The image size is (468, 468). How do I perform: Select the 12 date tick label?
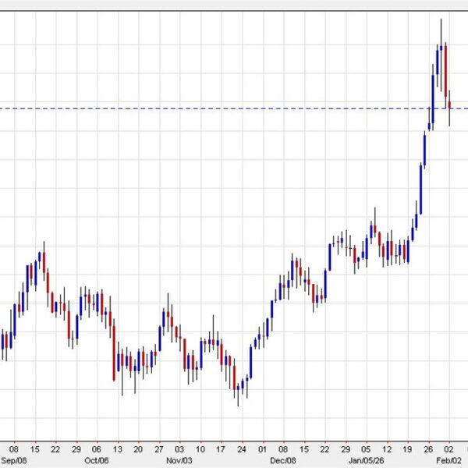coord(387,449)
